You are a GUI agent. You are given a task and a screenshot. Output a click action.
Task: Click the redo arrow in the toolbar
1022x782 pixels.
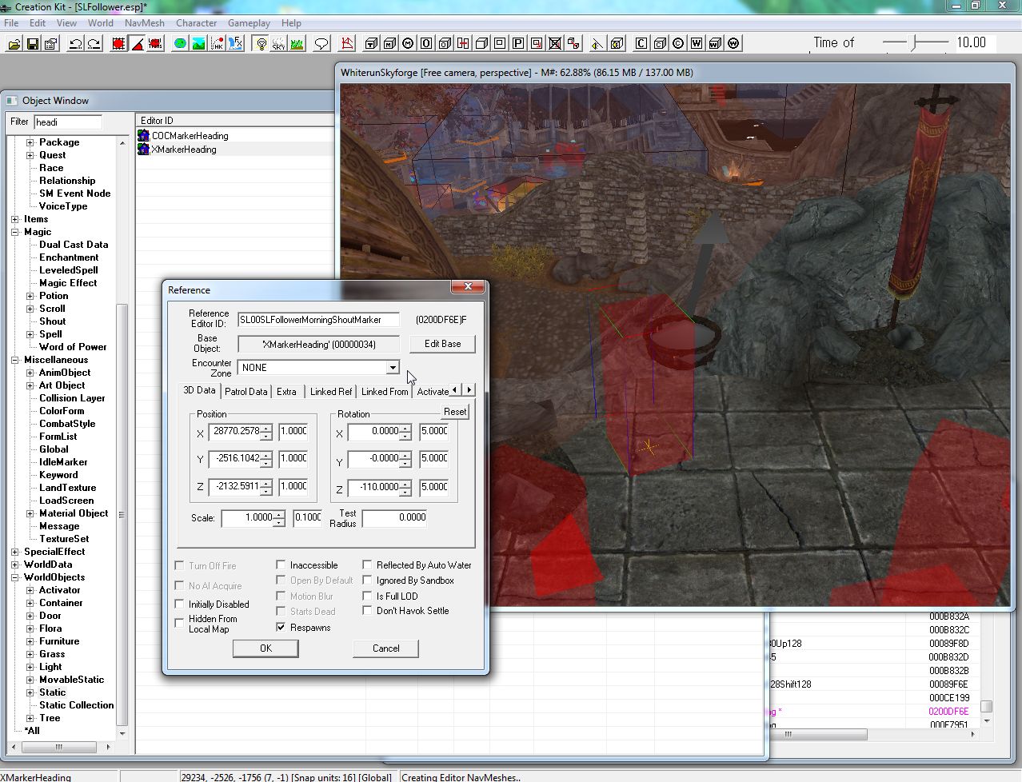point(94,43)
